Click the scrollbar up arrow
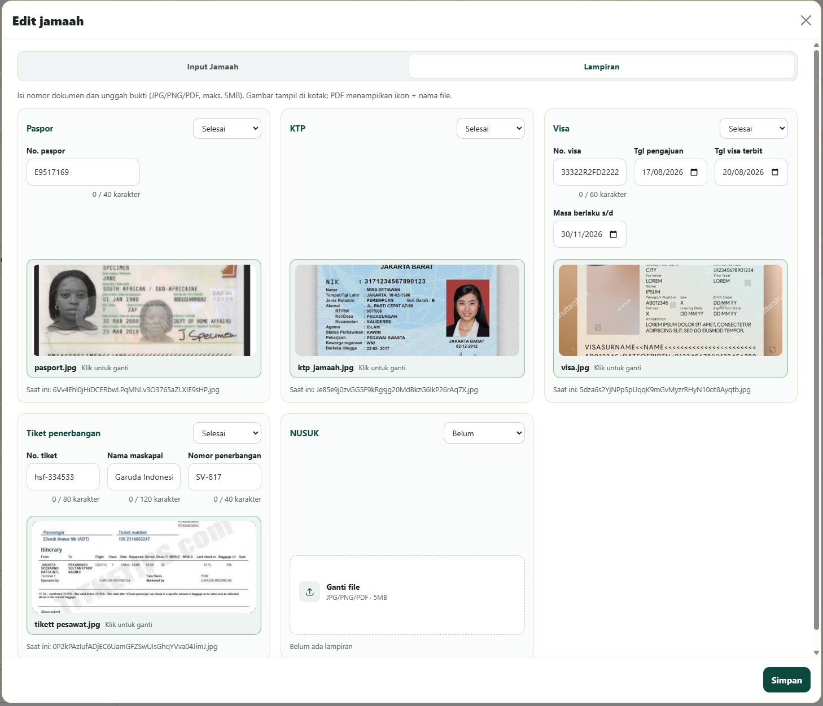The width and height of the screenshot is (823, 706). (816, 45)
